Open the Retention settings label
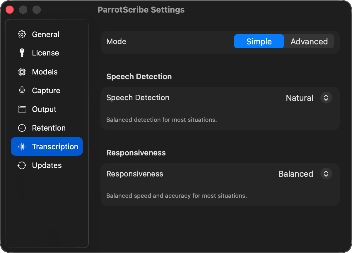 coord(49,128)
